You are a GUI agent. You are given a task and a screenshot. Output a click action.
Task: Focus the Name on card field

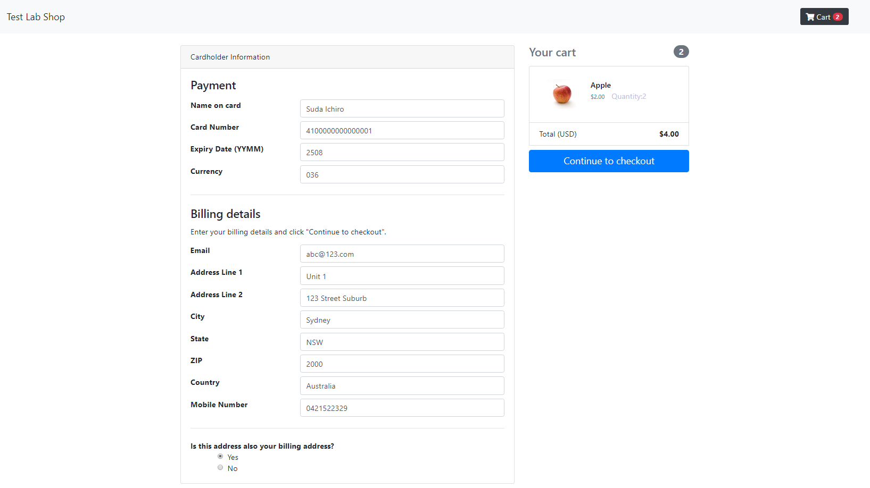402,108
